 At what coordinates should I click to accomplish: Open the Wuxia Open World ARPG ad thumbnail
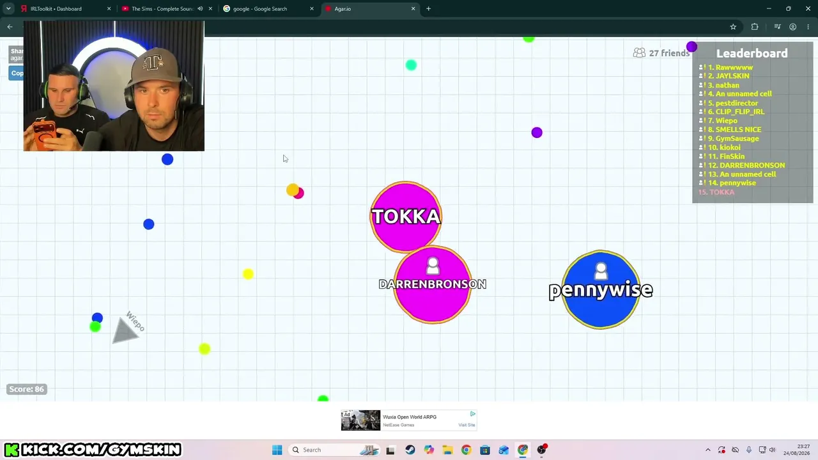point(360,420)
